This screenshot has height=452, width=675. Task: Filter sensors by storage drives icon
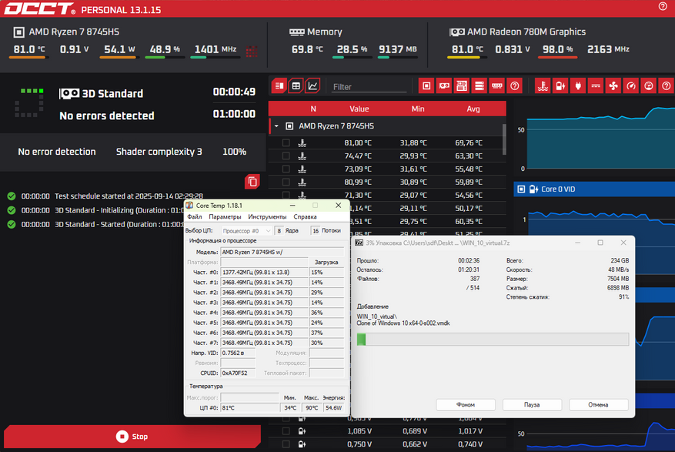click(x=480, y=86)
